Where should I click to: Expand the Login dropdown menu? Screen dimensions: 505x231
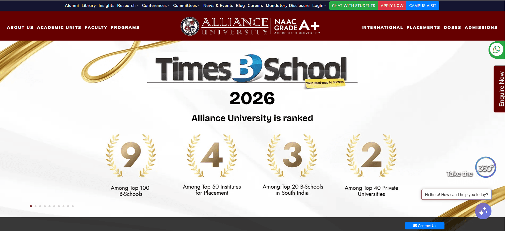[319, 6]
